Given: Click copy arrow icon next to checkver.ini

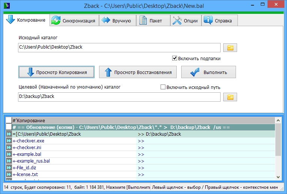Looking at the screenshot, I should click(x=9, y=148).
